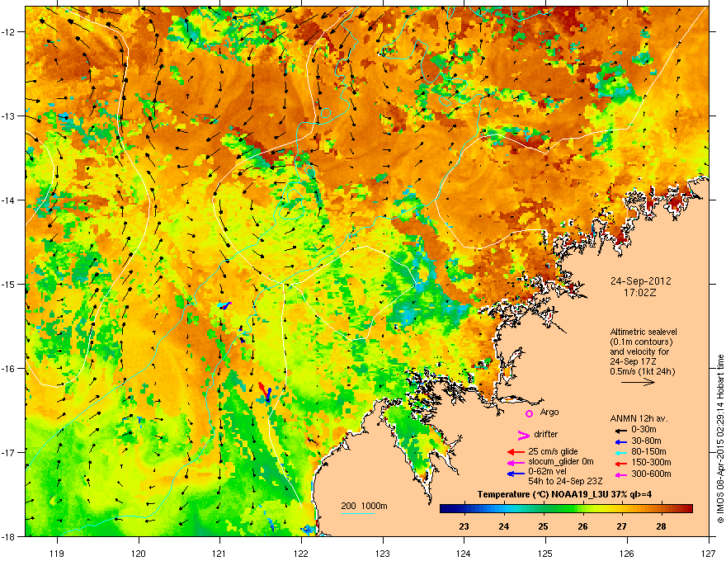Screen dimensions: 726x561
Task: Click the colorbar value 26
Action: [582, 526]
